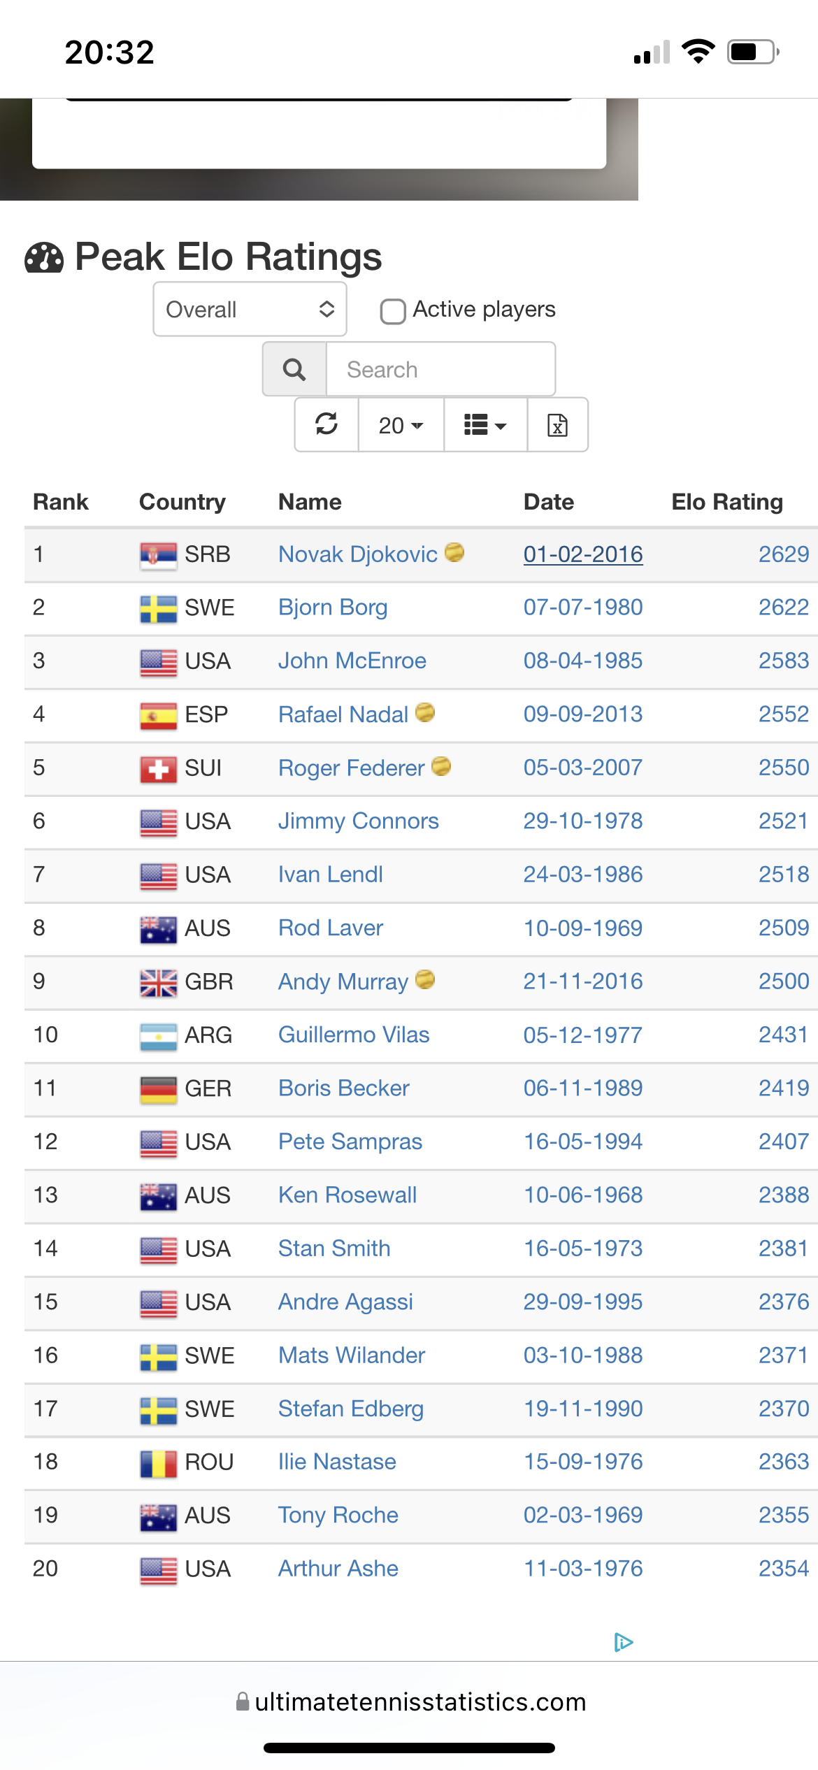
Task: Enable the Active players checkbox
Action: (393, 311)
